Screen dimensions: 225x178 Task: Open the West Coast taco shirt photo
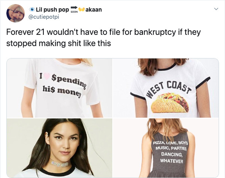click(166, 88)
